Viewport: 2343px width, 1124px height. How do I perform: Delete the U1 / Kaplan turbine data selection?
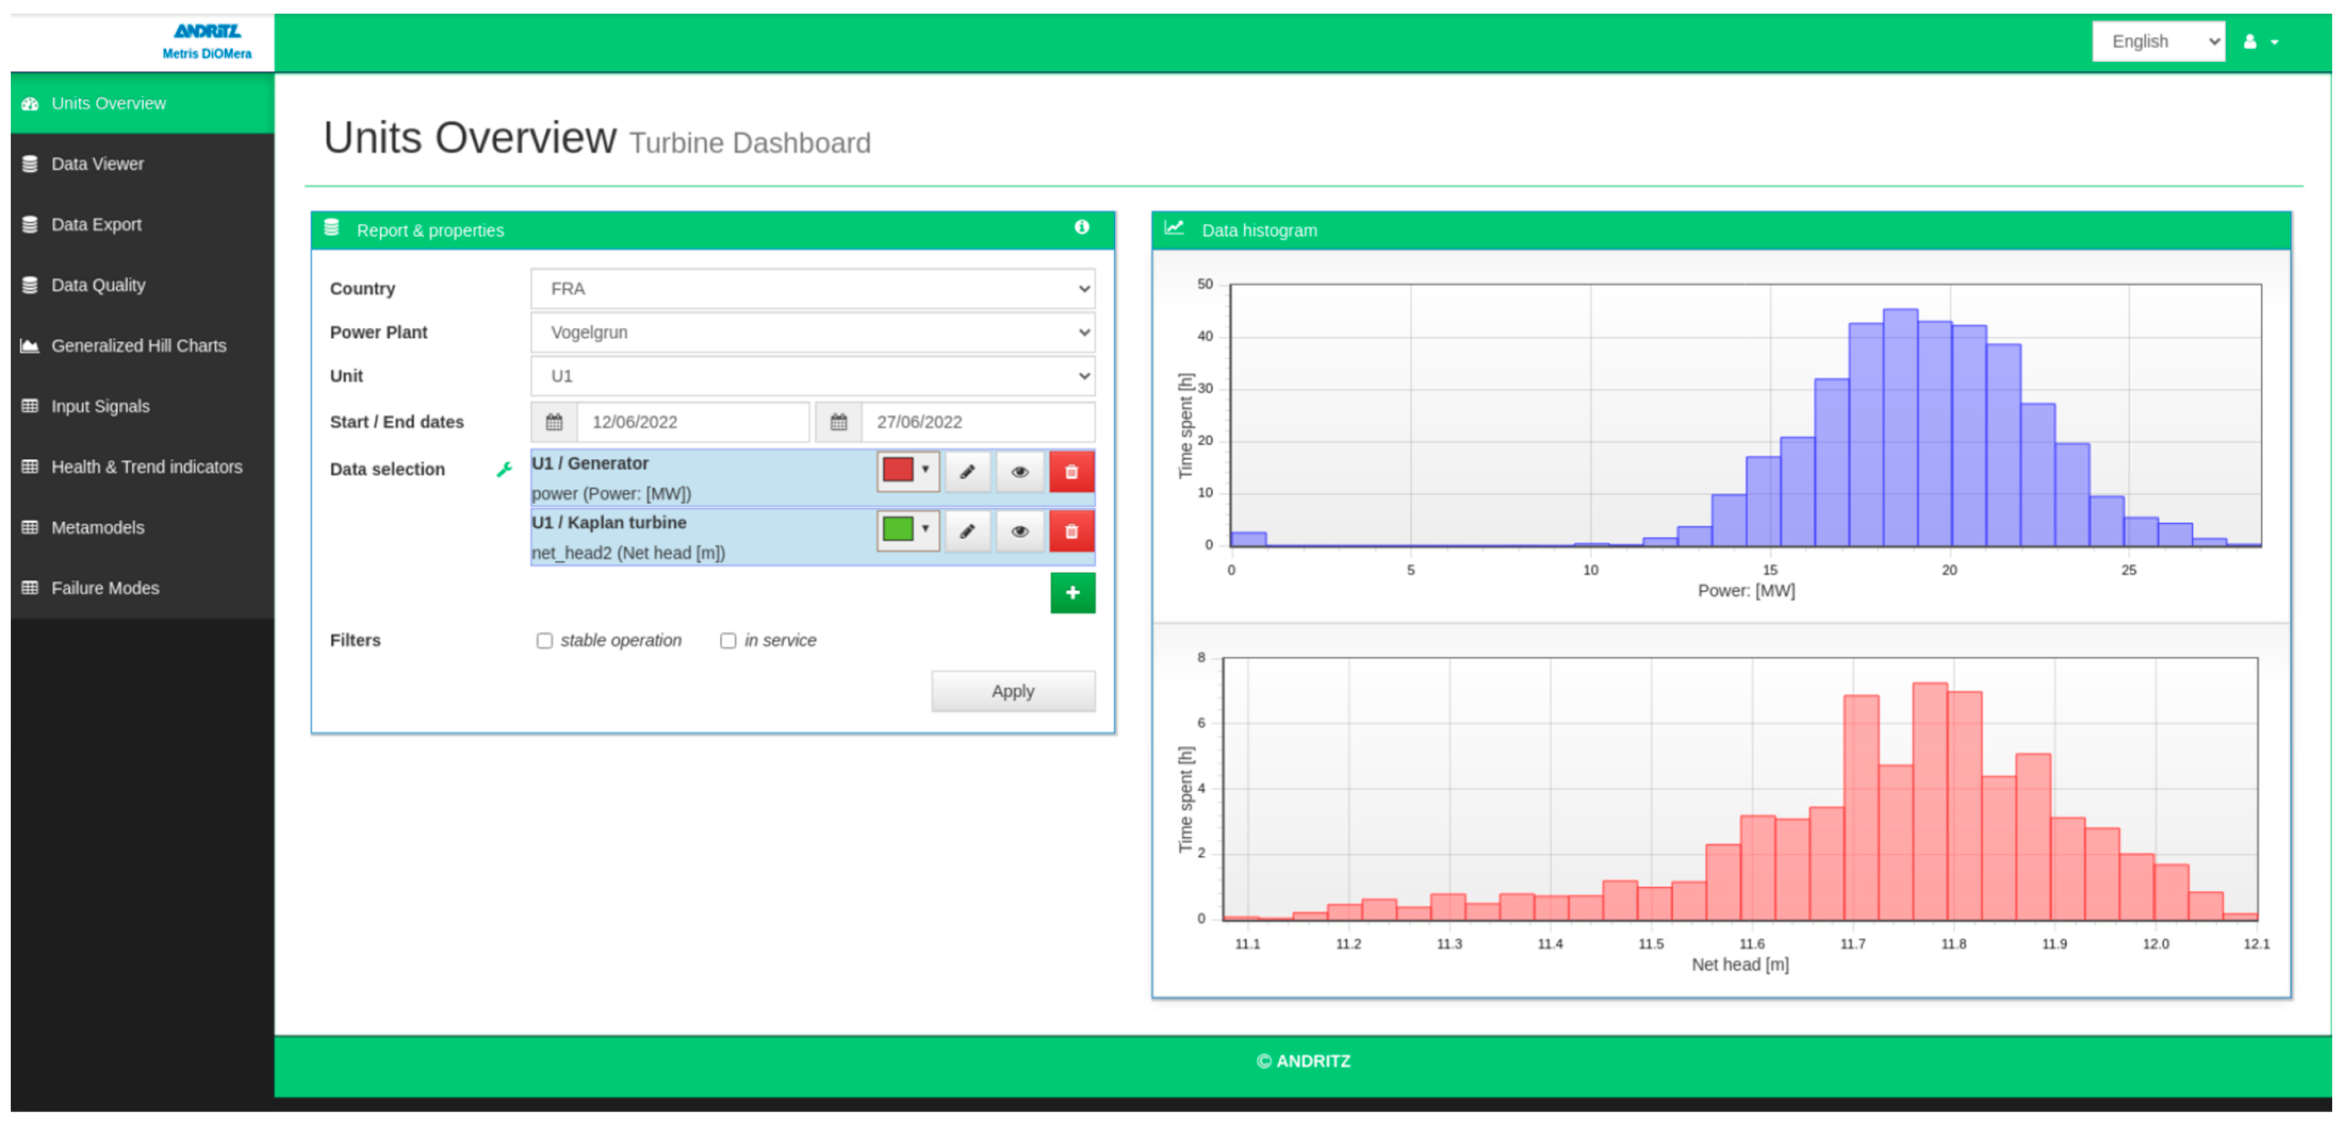(x=1072, y=531)
